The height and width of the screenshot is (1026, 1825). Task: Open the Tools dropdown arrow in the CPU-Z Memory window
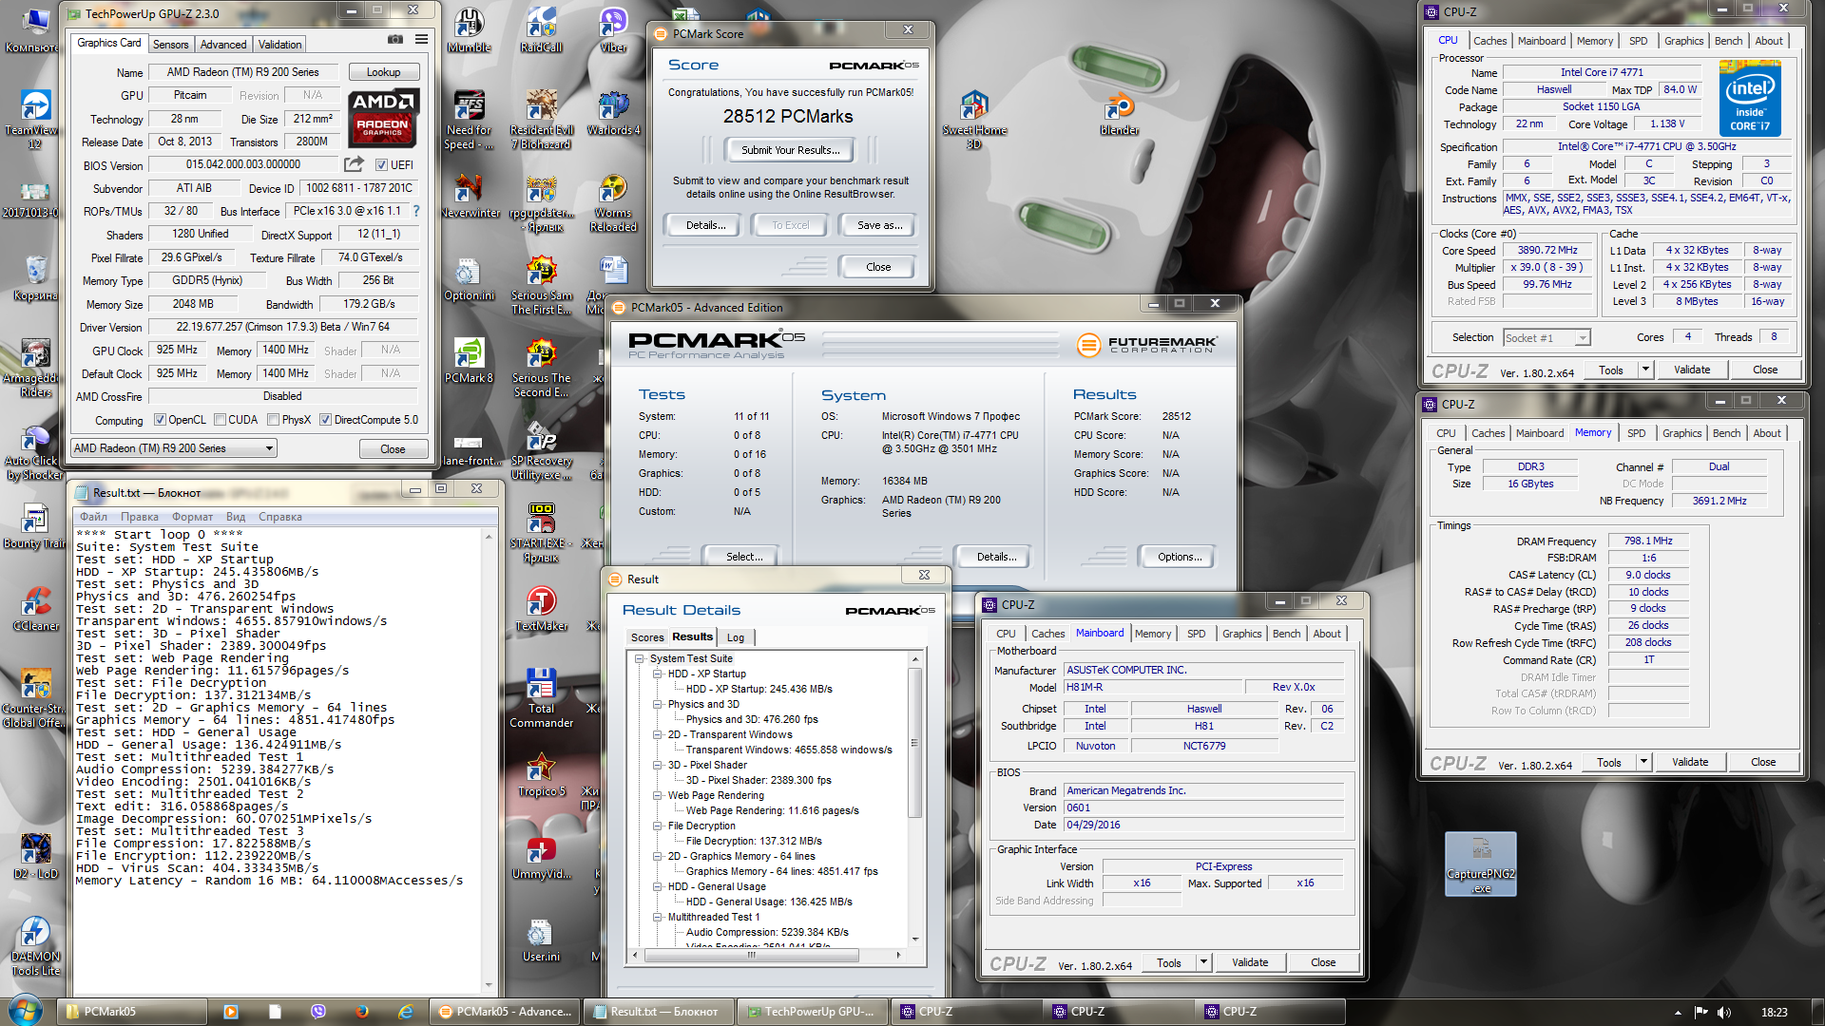[1643, 762]
